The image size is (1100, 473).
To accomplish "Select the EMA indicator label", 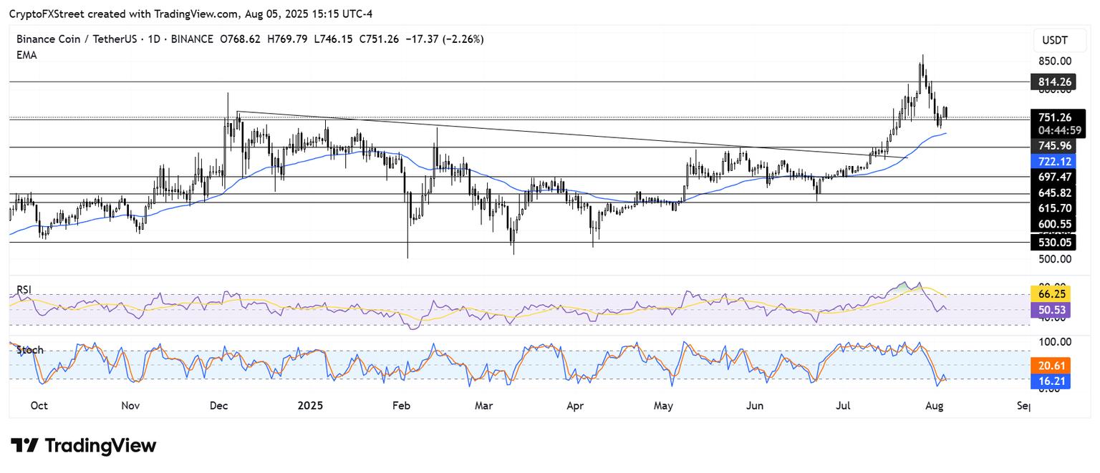I will (x=26, y=55).
